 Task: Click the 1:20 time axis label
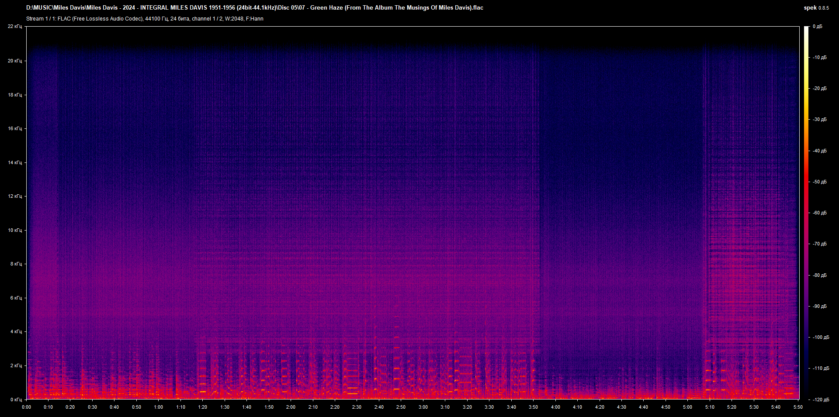tap(203, 407)
